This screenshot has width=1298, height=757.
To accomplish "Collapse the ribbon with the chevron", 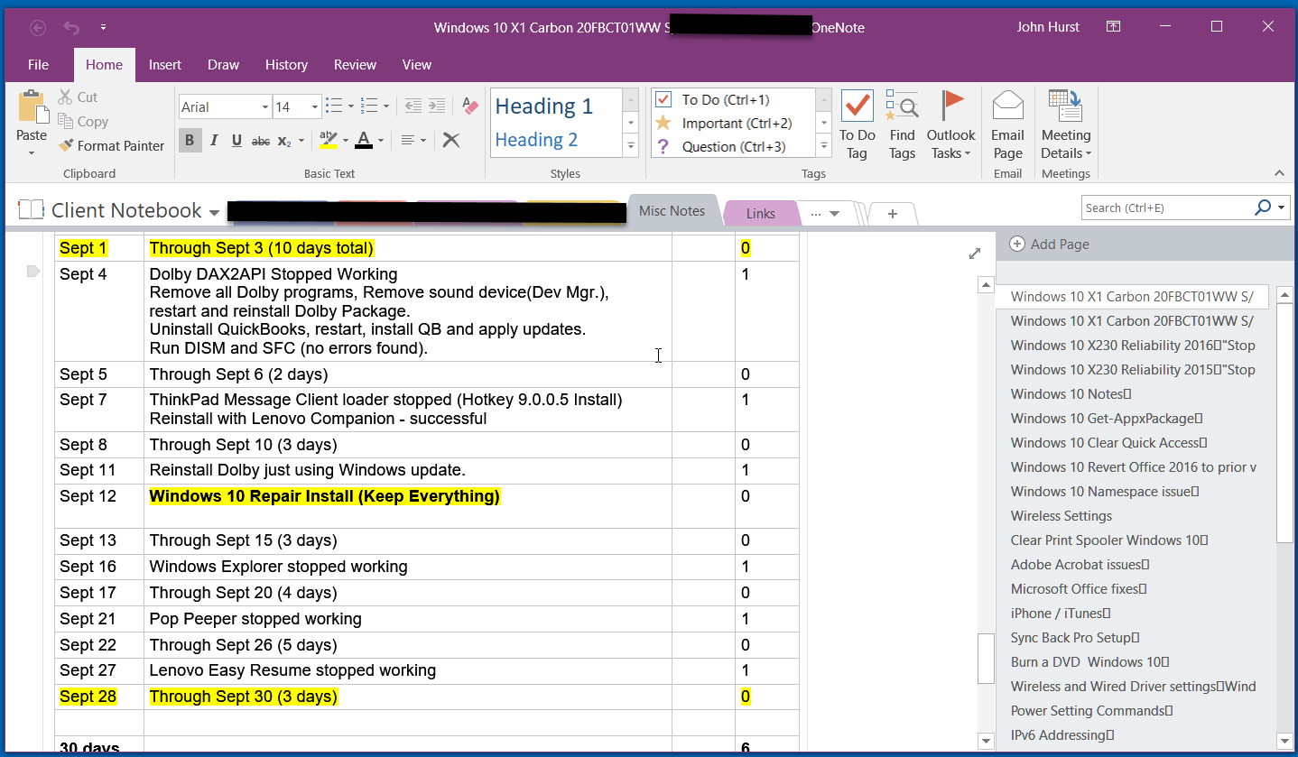I will [1279, 173].
